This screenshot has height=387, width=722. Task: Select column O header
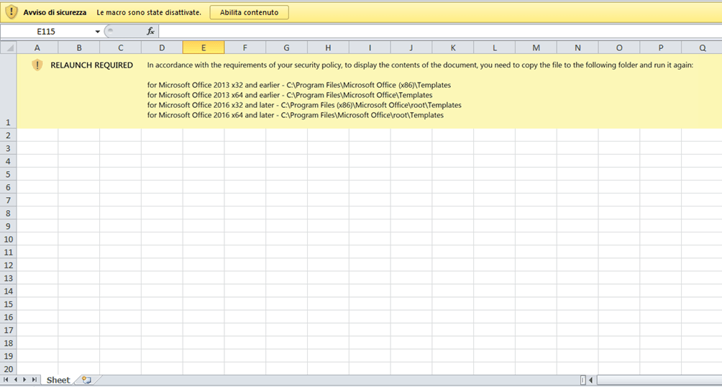point(619,47)
